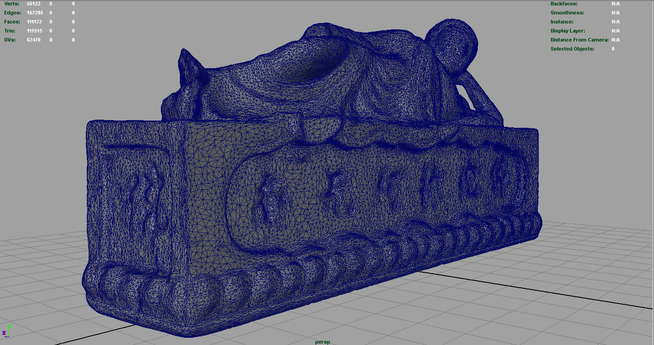Click the vertex count 56122

(34, 4)
